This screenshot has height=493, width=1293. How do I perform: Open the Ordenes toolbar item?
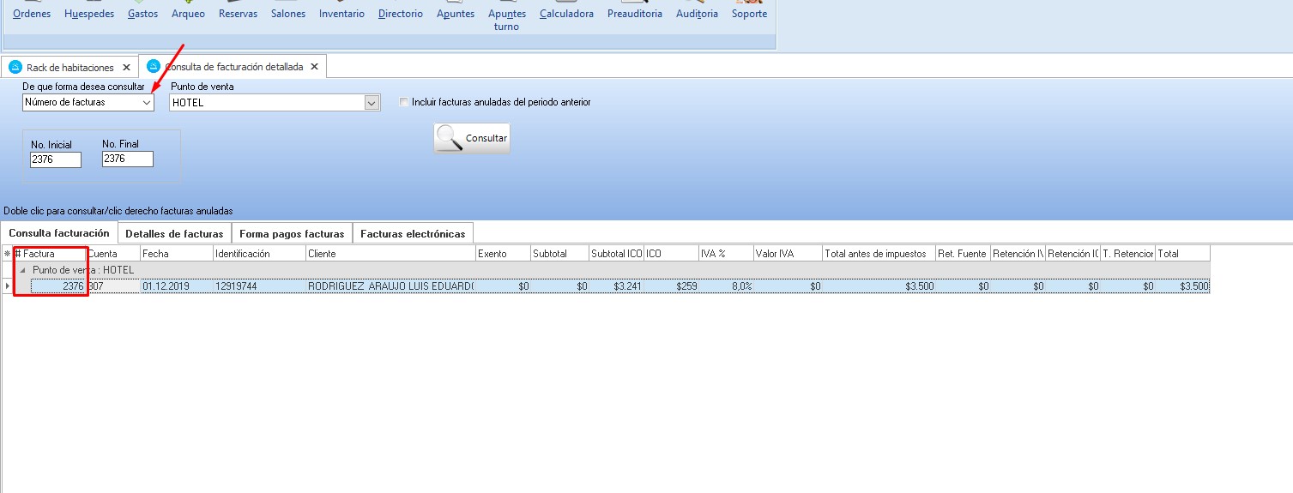[x=32, y=14]
